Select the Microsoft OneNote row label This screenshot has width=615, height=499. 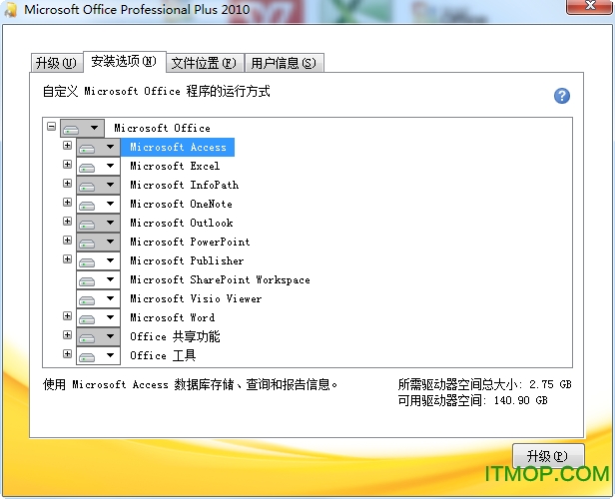[x=182, y=205]
